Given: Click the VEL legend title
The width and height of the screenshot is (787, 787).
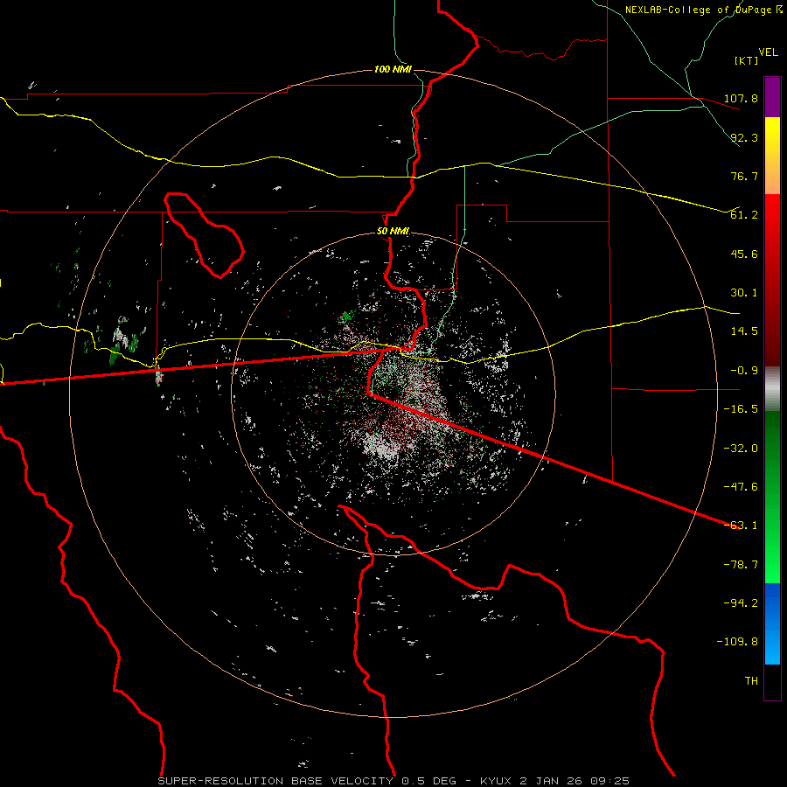Looking at the screenshot, I should point(768,52).
